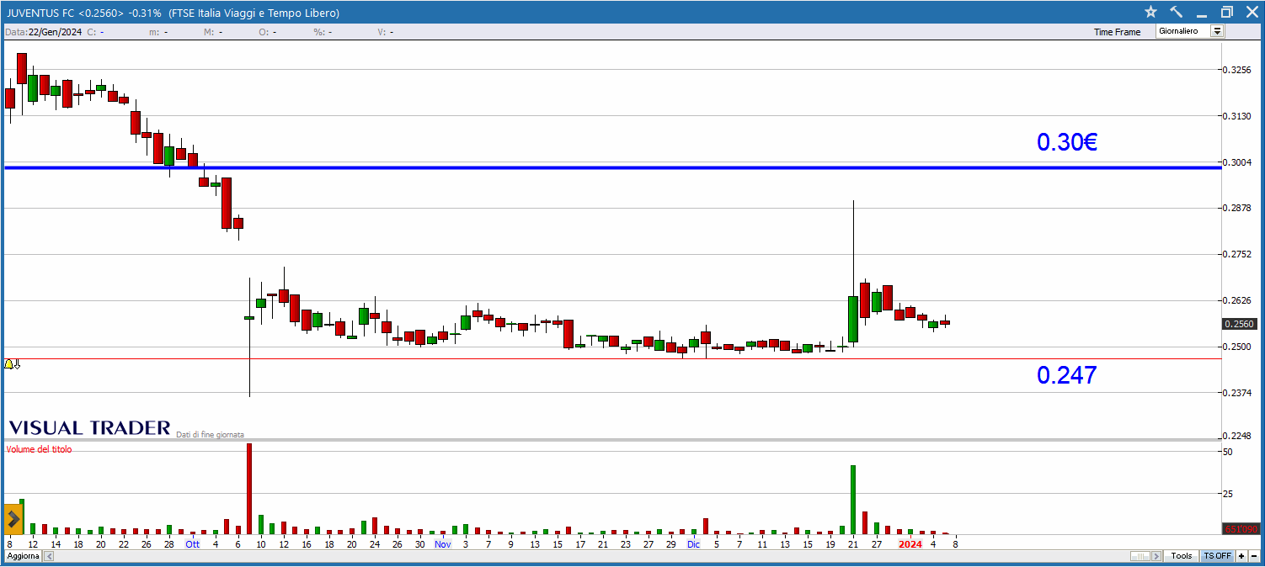Zoom in with the plus button
Viewport: 1265px width, 567px height.
tap(1241, 556)
